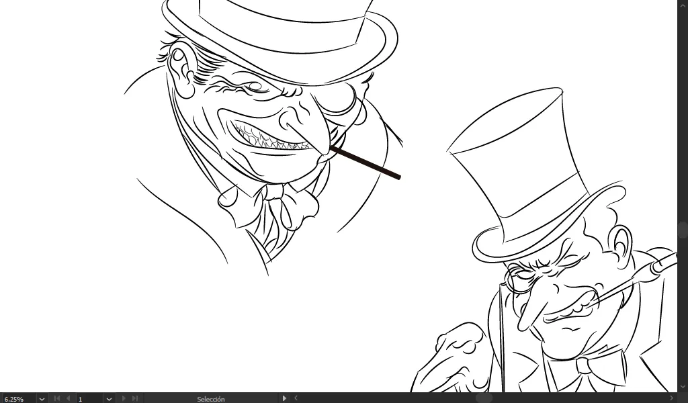Screen dimensions: 688x403
Task: Go to the first artboard
Action: (56, 398)
